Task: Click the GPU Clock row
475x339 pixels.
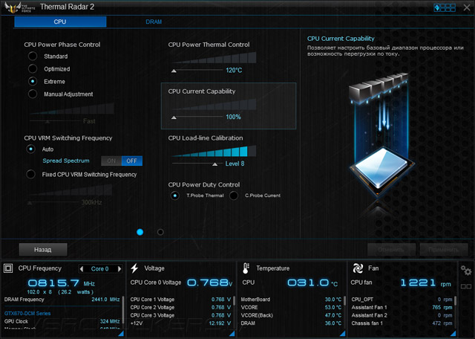Action: point(62,321)
